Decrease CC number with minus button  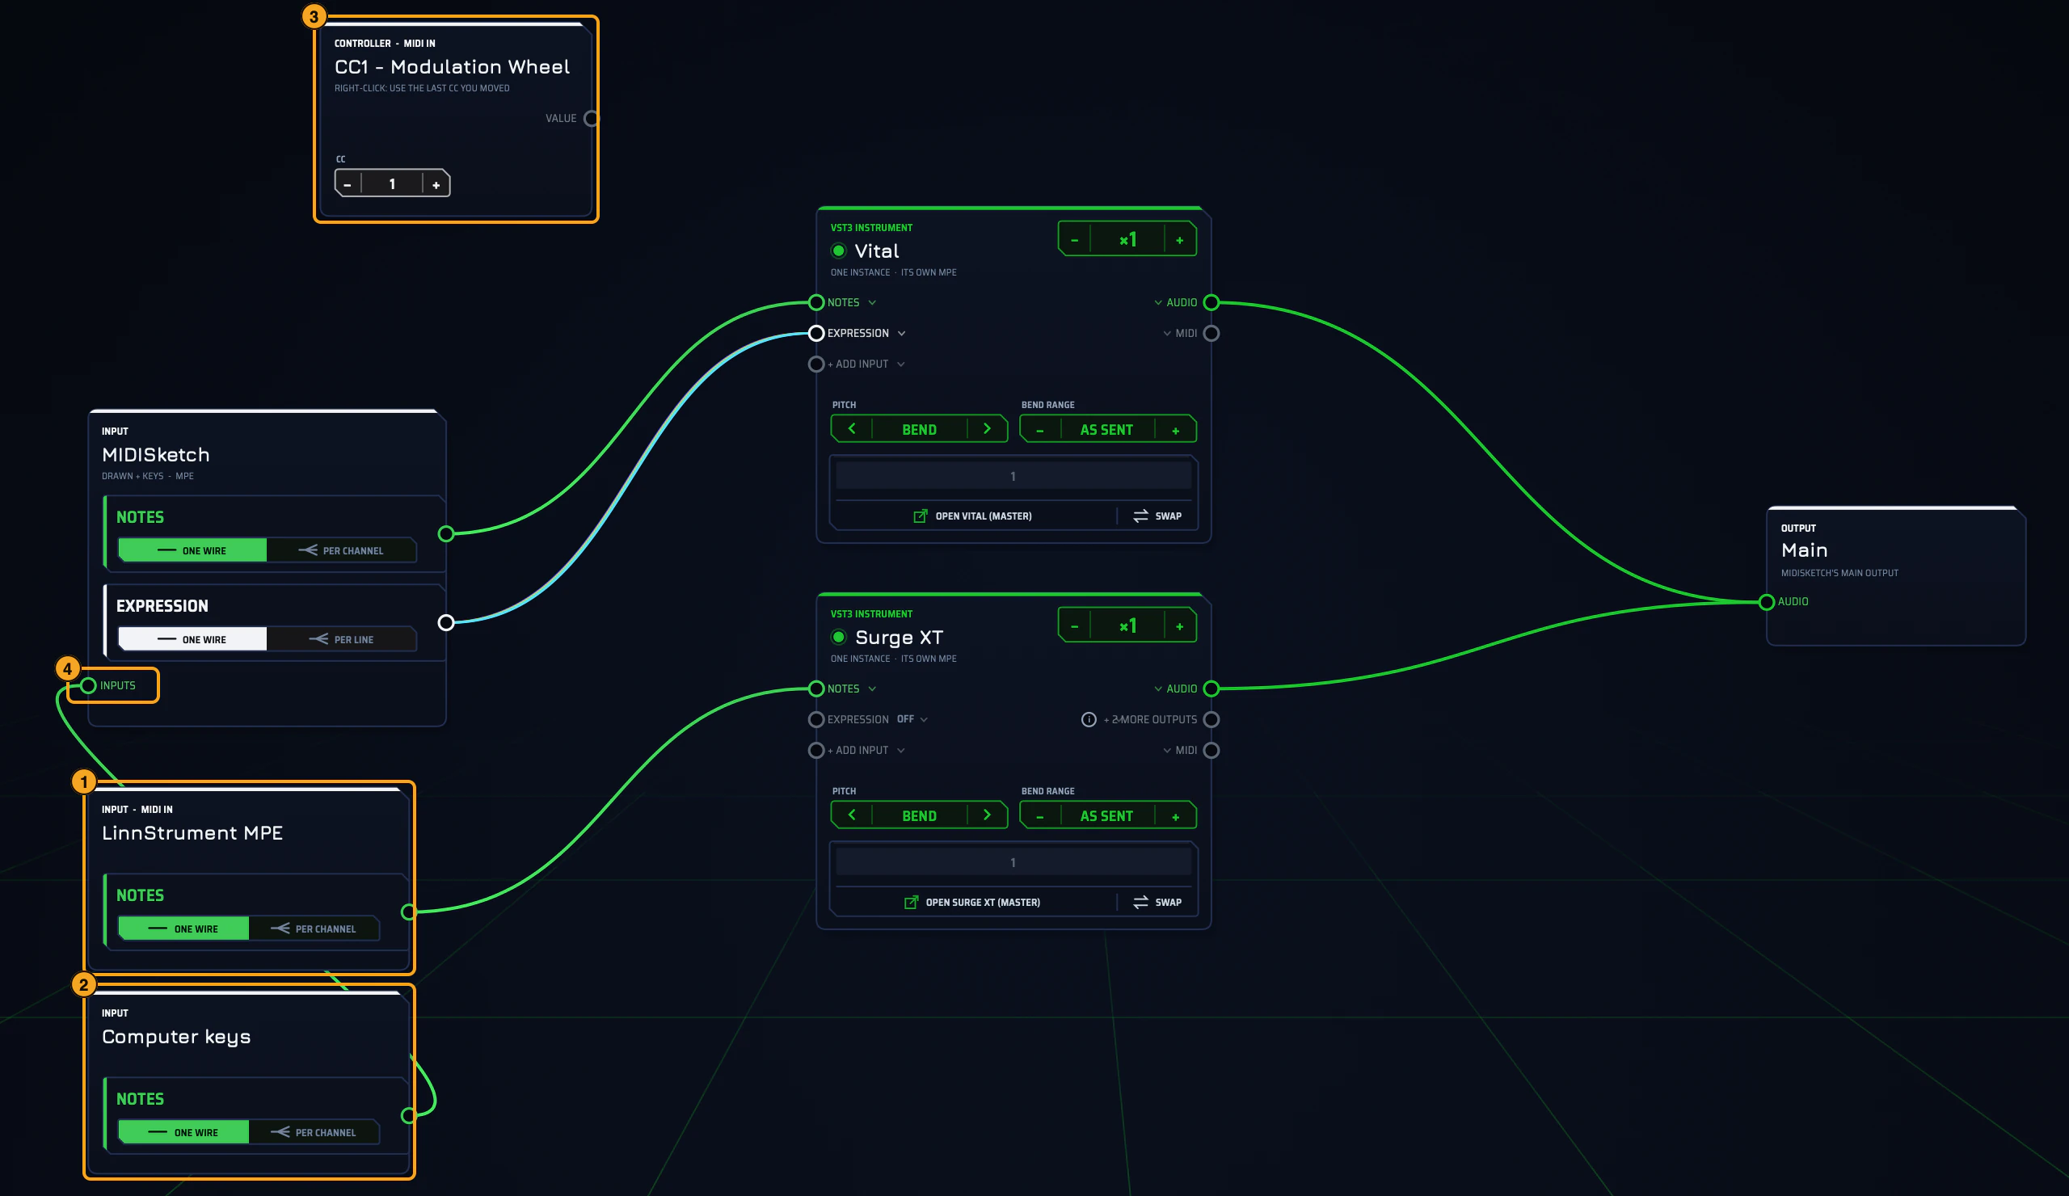click(x=348, y=184)
